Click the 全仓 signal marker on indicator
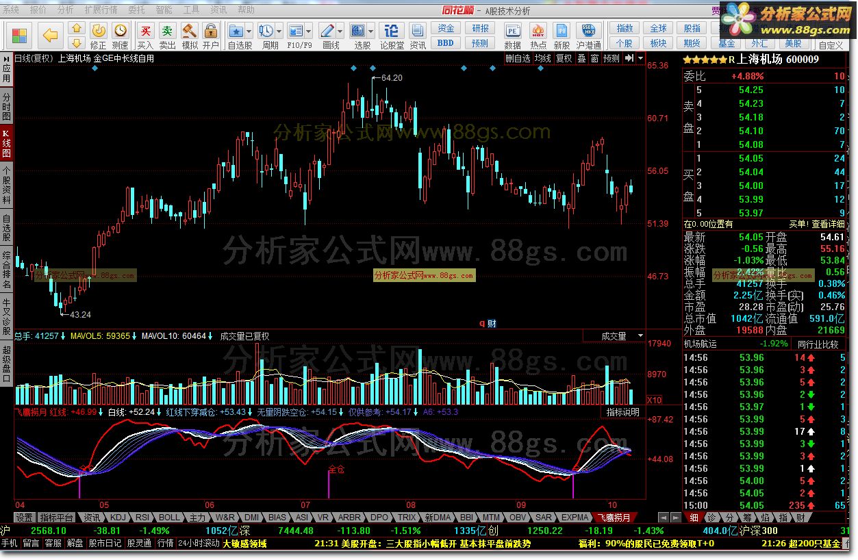The height and width of the screenshot is (560, 858). [336, 470]
